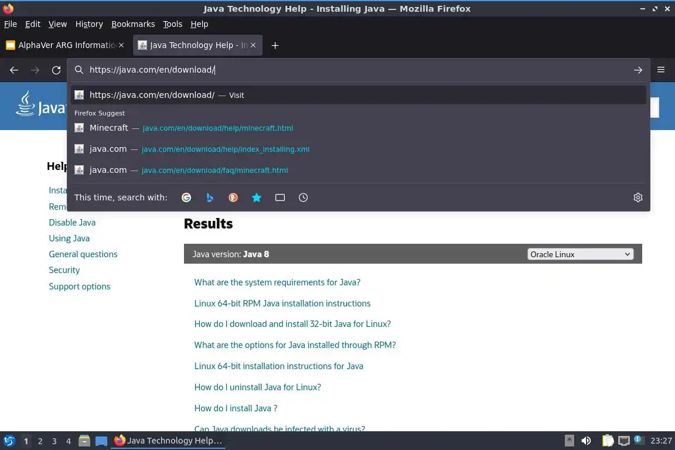Switch to Java Technology Help tab
Image resolution: width=675 pixels, height=450 pixels.
click(x=197, y=45)
